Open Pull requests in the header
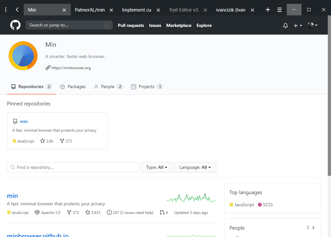 131,25
